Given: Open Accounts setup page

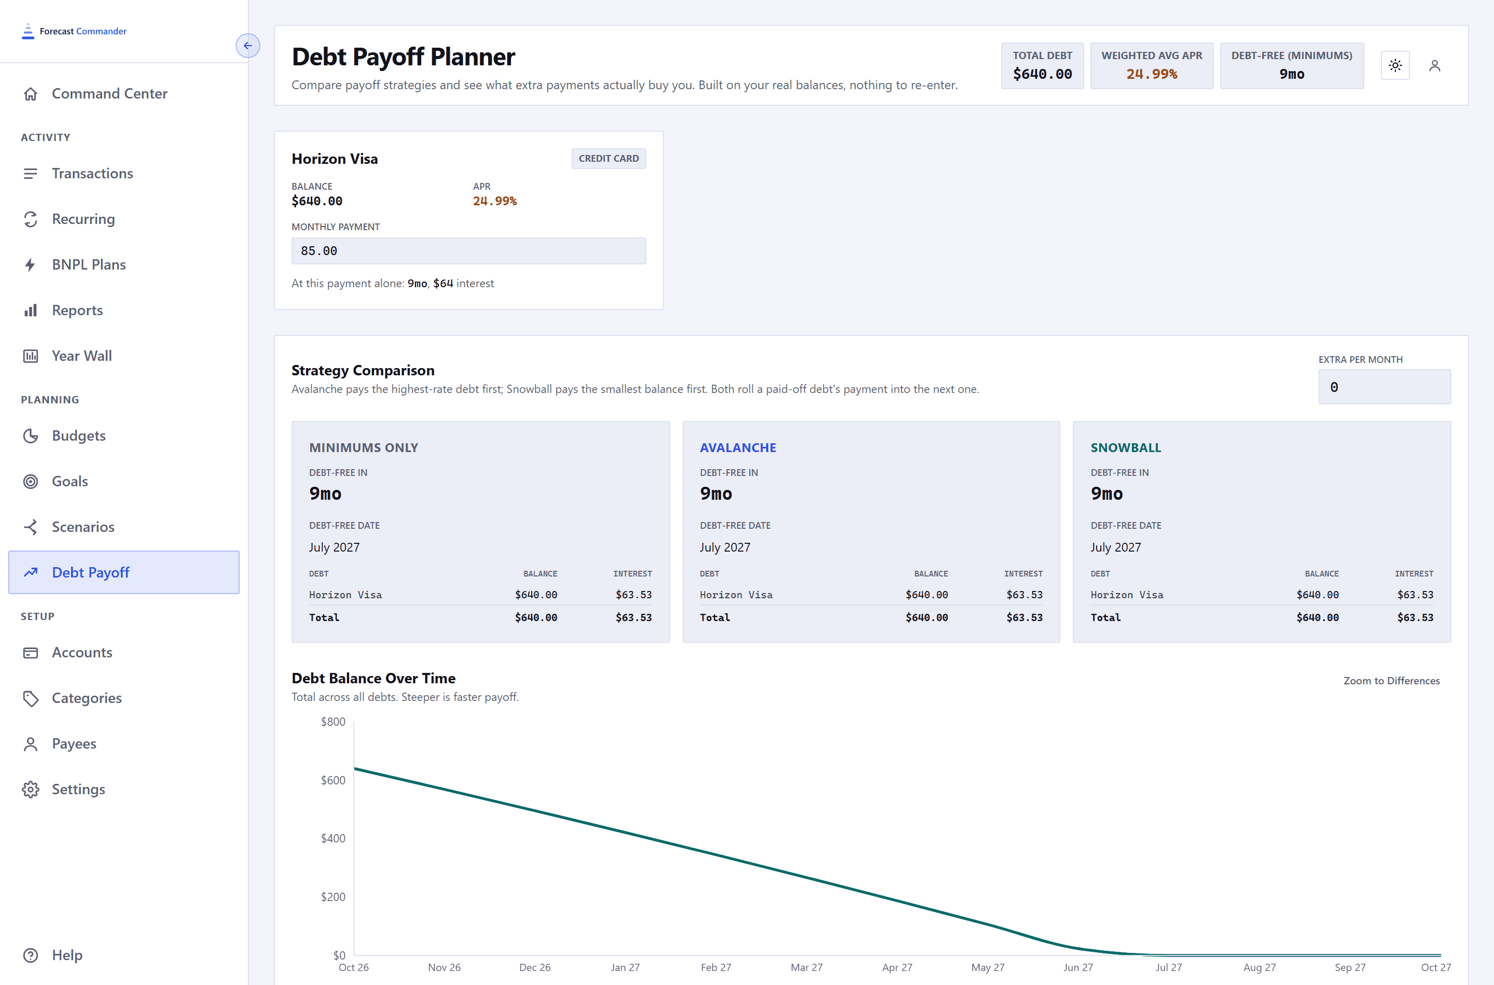Looking at the screenshot, I should click(x=124, y=653).
